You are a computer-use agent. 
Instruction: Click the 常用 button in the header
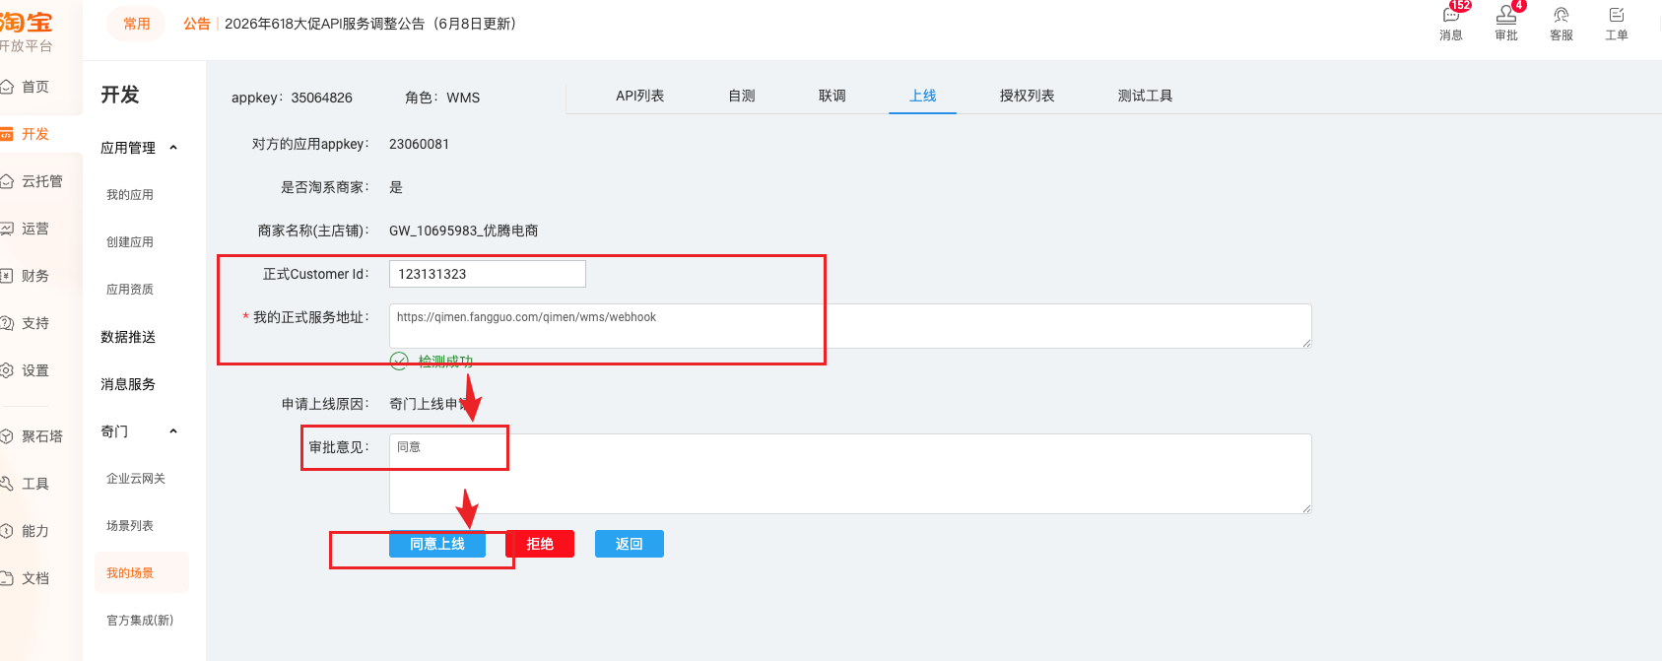[x=137, y=24]
